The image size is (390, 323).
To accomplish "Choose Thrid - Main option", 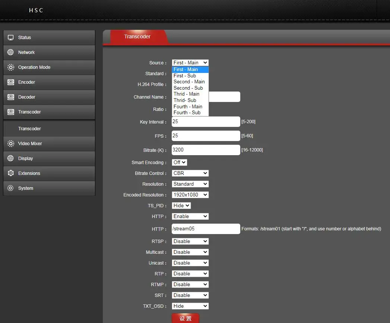I will (190, 94).
